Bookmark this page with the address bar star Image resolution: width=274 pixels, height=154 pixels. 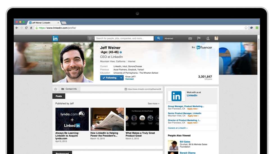tap(246, 28)
